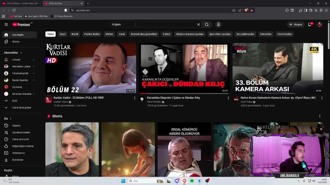Viewport: 330px width, 185px height.
Task: Click the Oluştur create button
Action: tap(295, 24)
